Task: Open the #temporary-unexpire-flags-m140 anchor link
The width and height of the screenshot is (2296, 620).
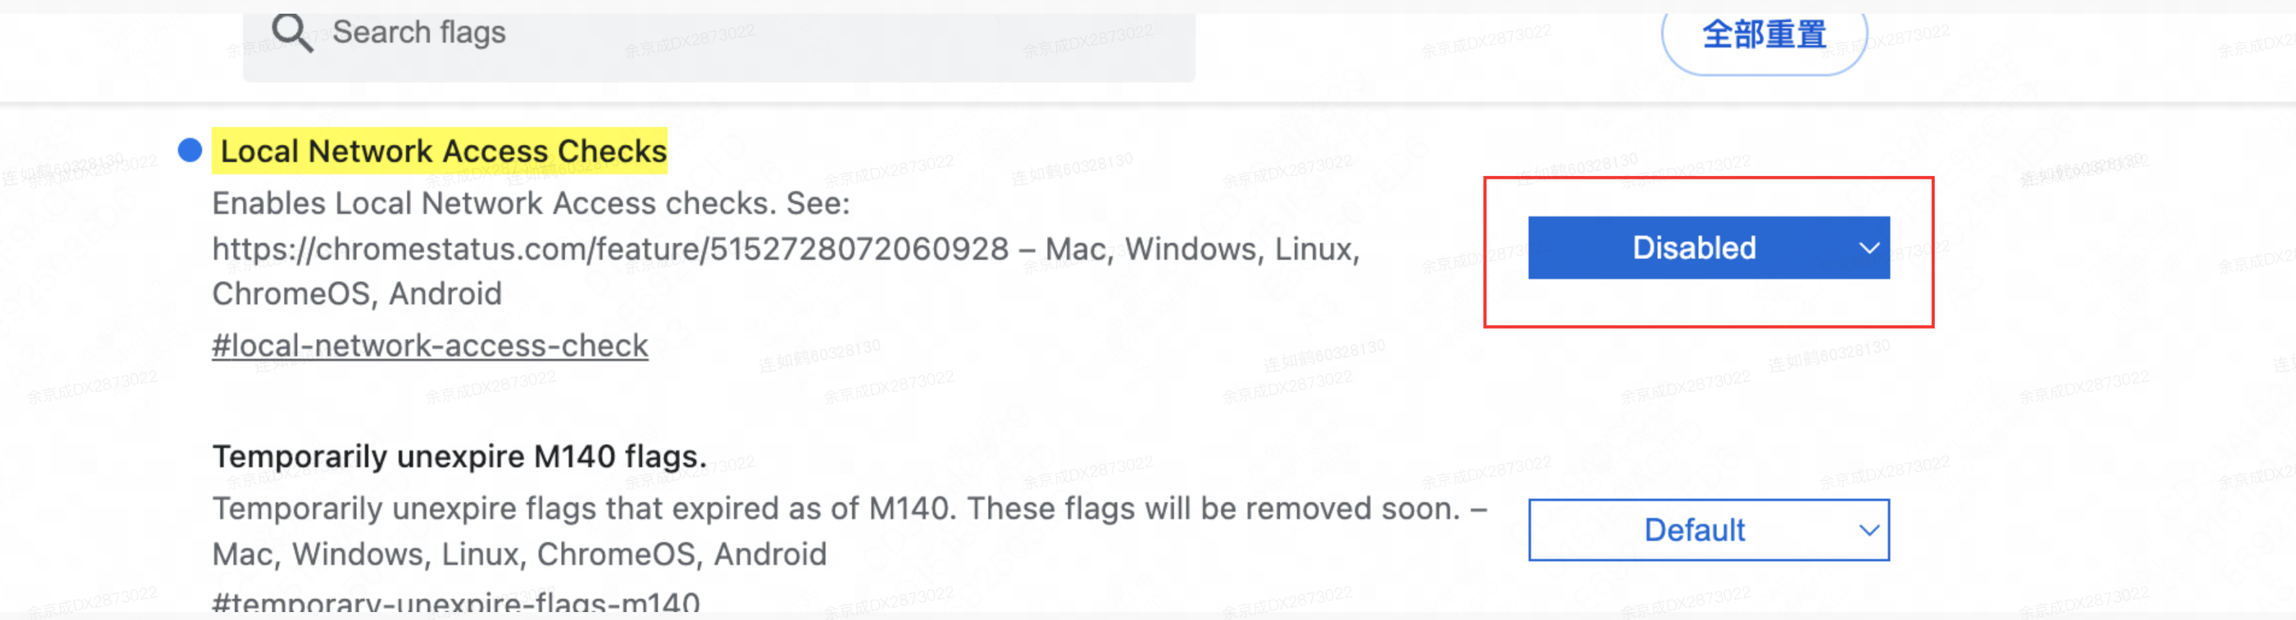Action: [x=456, y=603]
